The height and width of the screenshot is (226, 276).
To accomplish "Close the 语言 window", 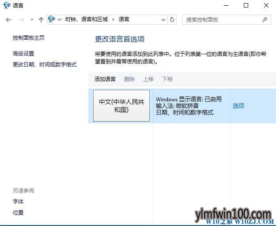I will coord(266,5).
